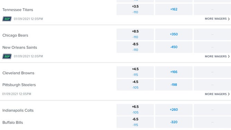Open More Wagers for Titans game
Screen dimensions: 231x130
point(217,19)
